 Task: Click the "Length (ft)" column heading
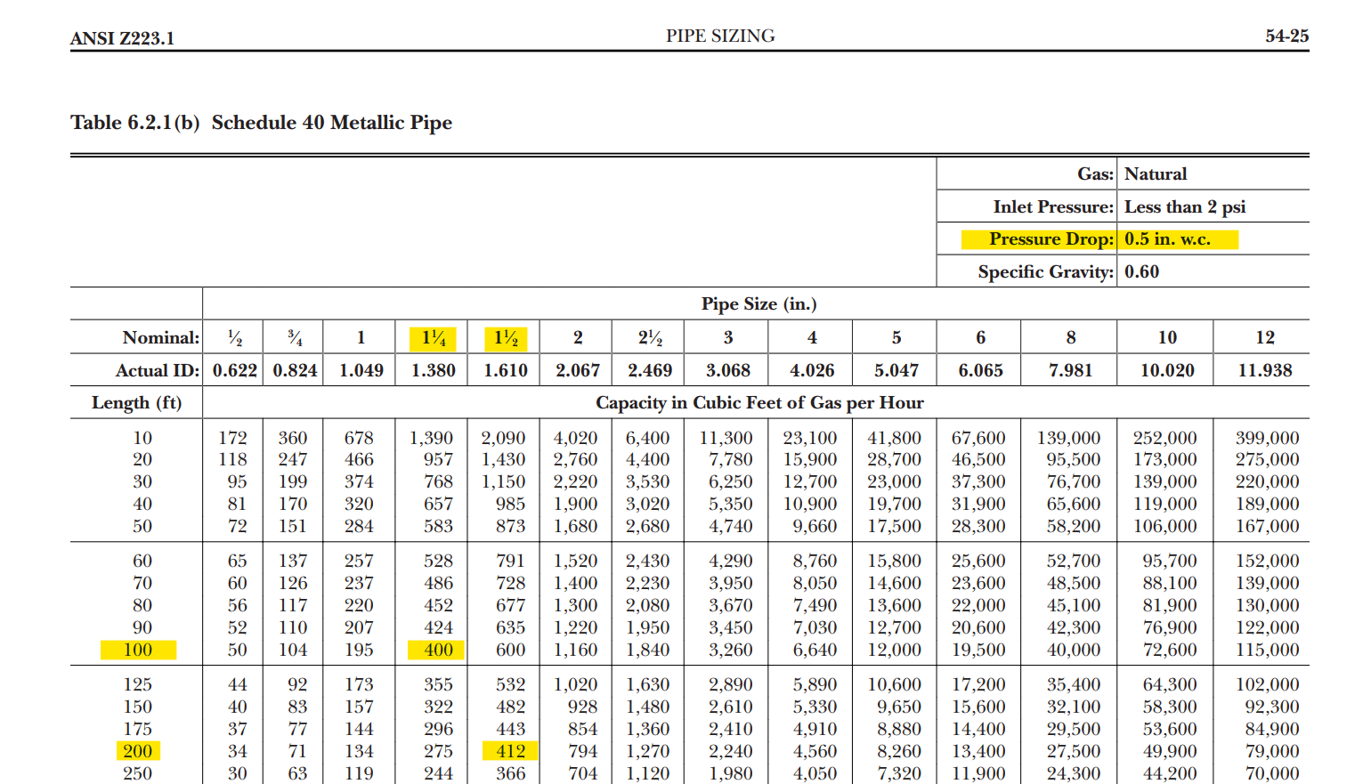136,403
